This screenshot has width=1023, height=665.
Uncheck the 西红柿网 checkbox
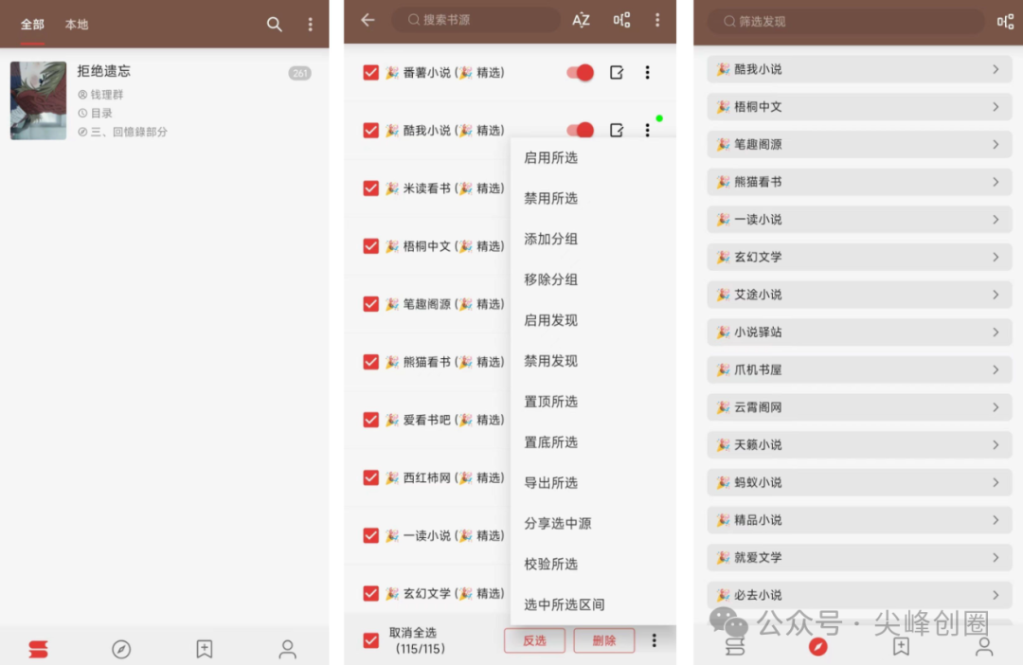(x=370, y=477)
